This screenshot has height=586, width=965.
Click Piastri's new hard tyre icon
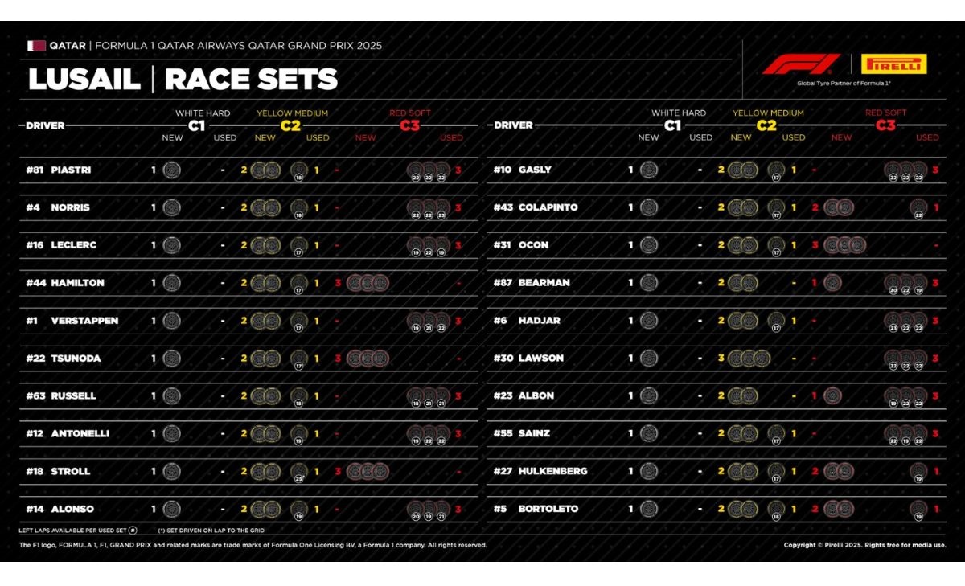[171, 170]
